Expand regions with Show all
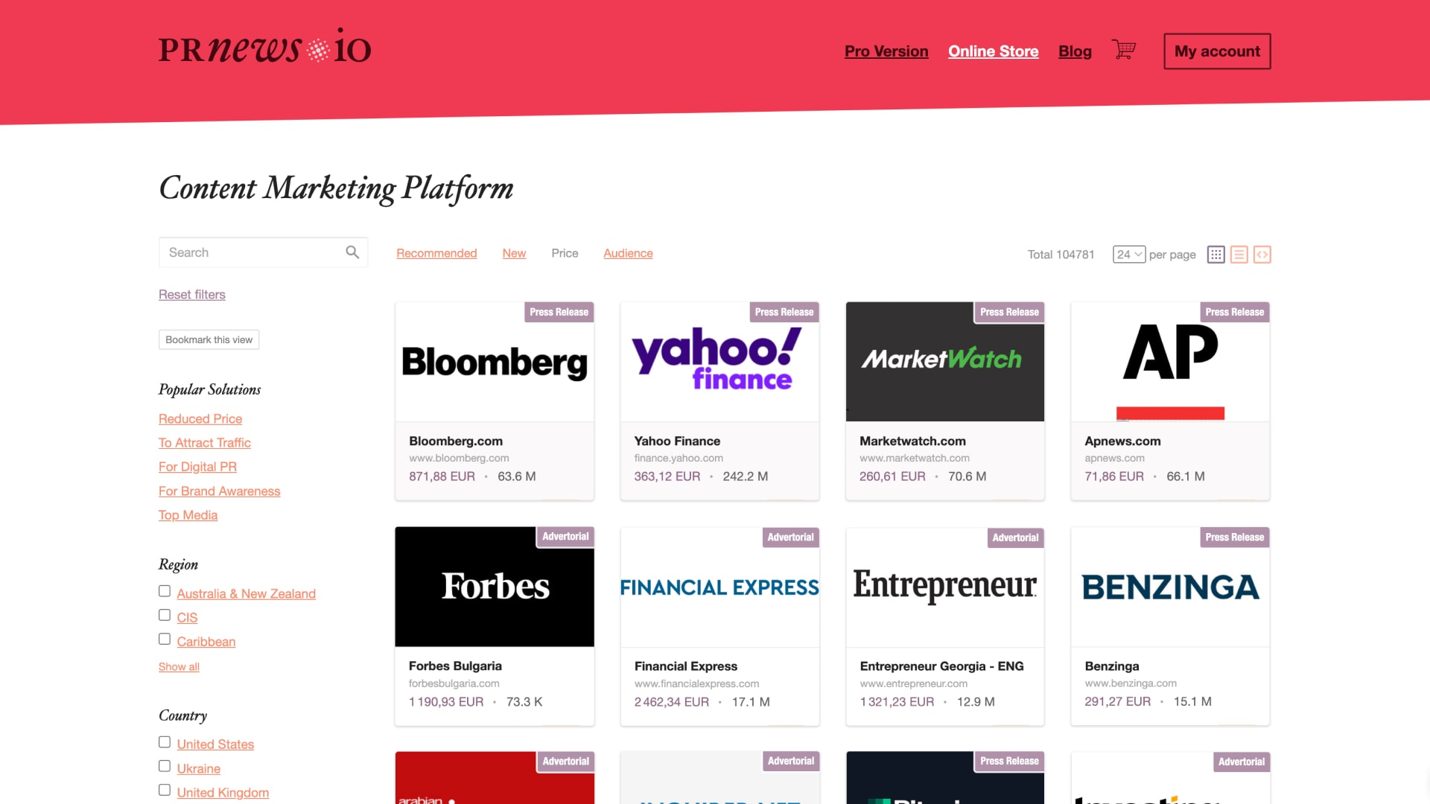 [x=179, y=667]
